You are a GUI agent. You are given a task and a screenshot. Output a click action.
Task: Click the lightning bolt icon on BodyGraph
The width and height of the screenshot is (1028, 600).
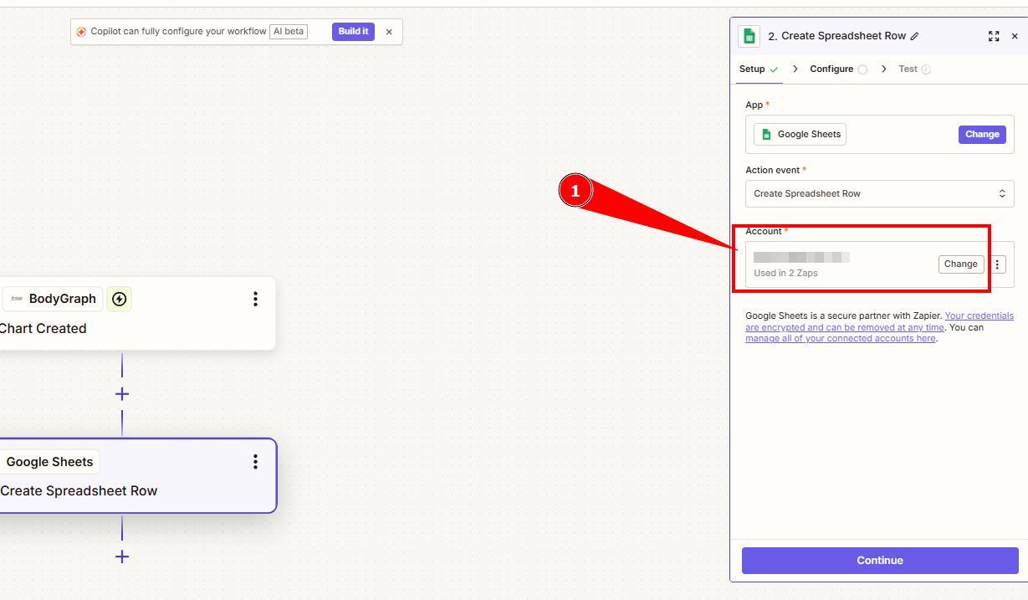coord(120,299)
